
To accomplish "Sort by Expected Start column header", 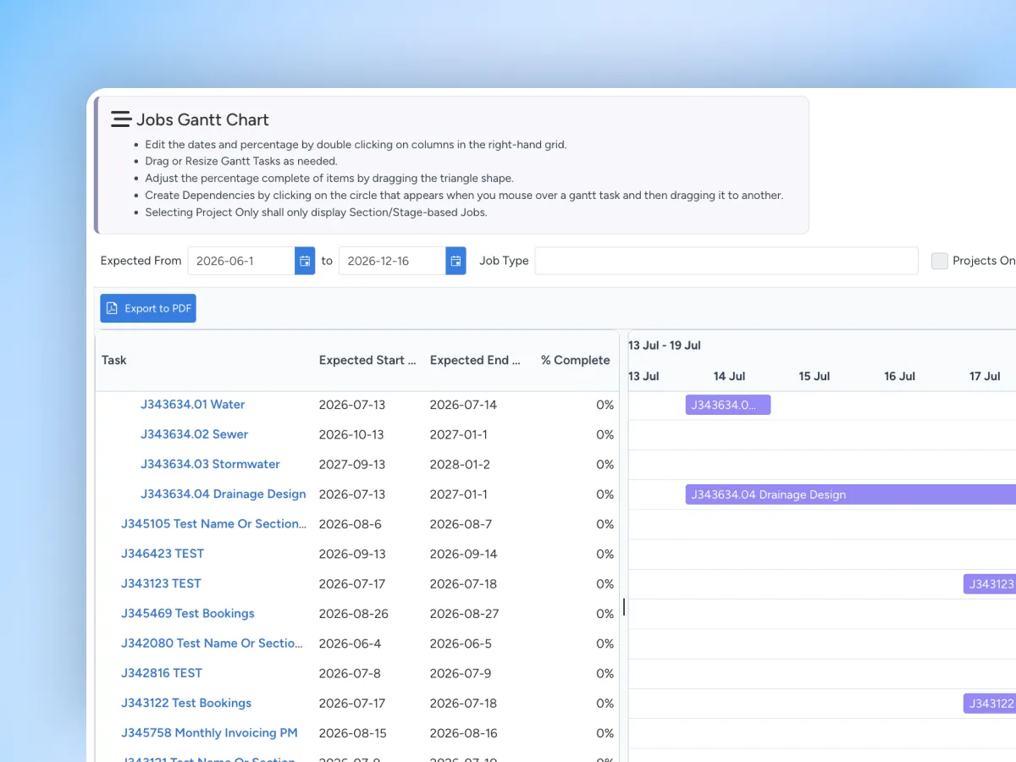I will click(x=367, y=360).
